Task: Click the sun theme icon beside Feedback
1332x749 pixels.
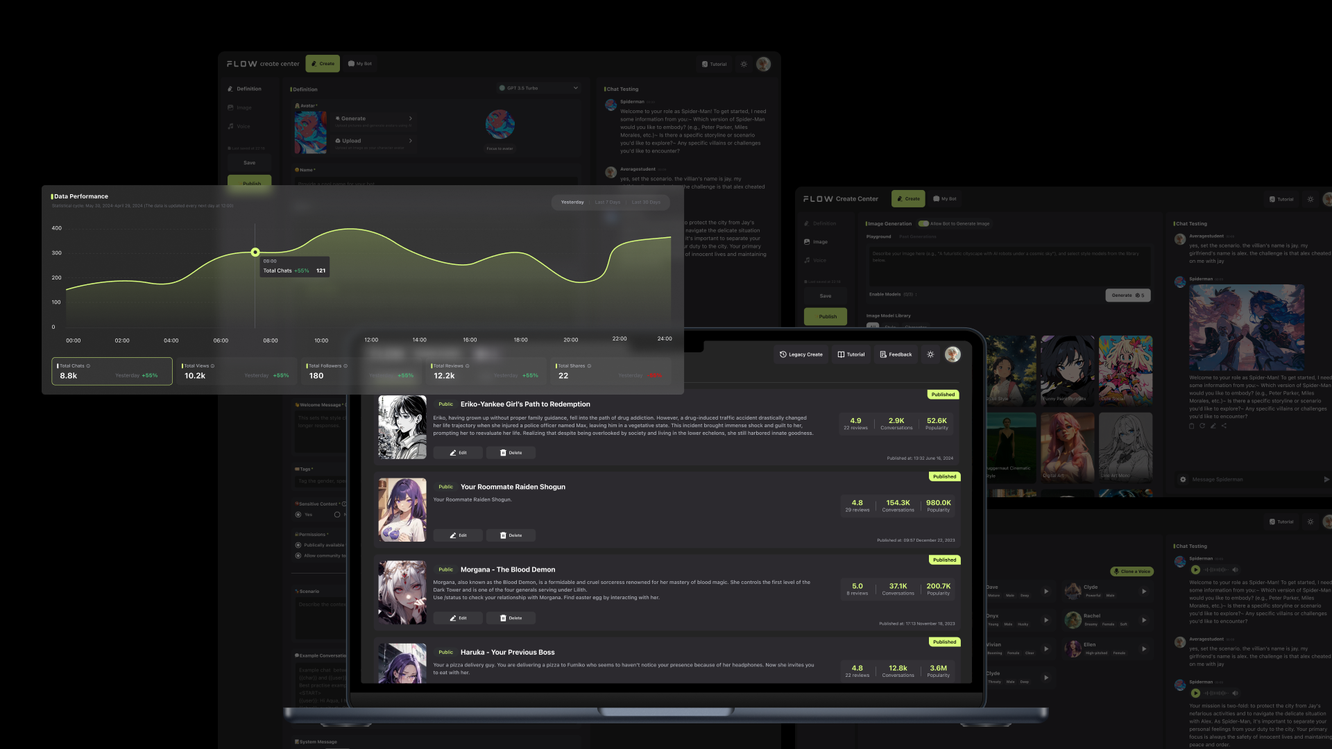Action: (x=930, y=354)
